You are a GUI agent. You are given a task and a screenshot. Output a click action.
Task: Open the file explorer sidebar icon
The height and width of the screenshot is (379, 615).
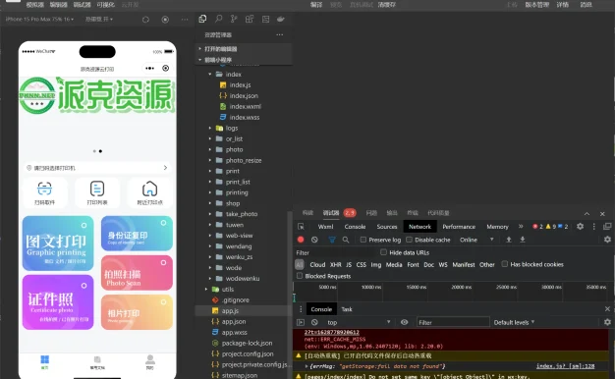pyautogui.click(x=202, y=19)
